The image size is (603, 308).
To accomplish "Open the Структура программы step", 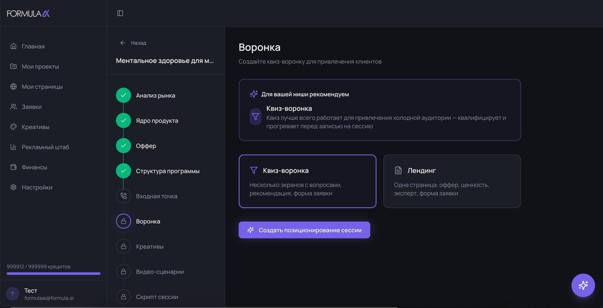I will tap(168, 171).
